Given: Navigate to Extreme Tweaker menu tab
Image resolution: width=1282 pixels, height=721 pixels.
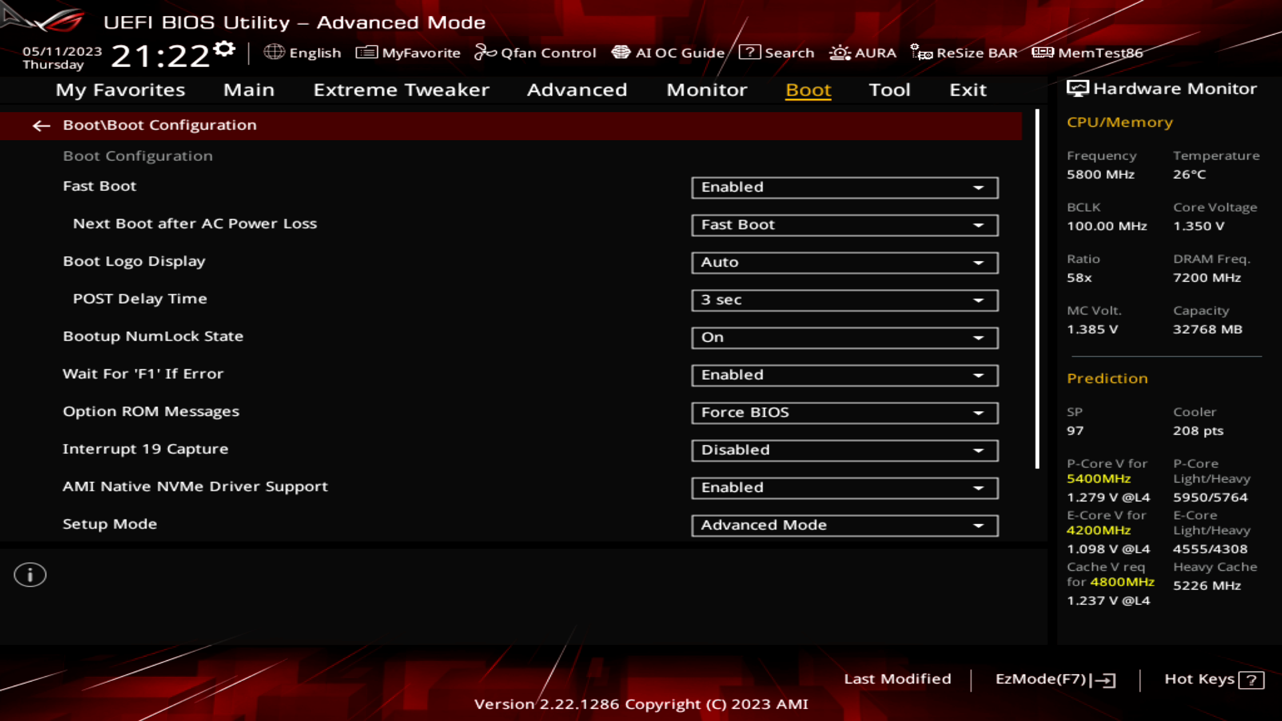Looking at the screenshot, I should click(x=401, y=89).
